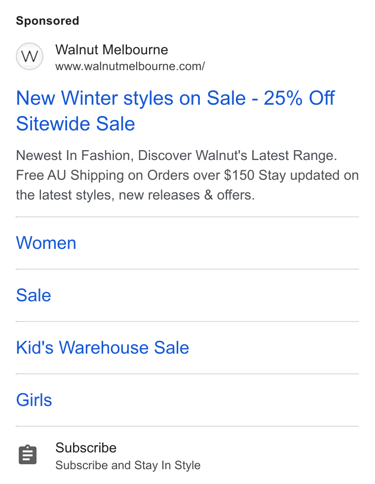Click the Walnut Melbourne W logo icon

[30, 56]
